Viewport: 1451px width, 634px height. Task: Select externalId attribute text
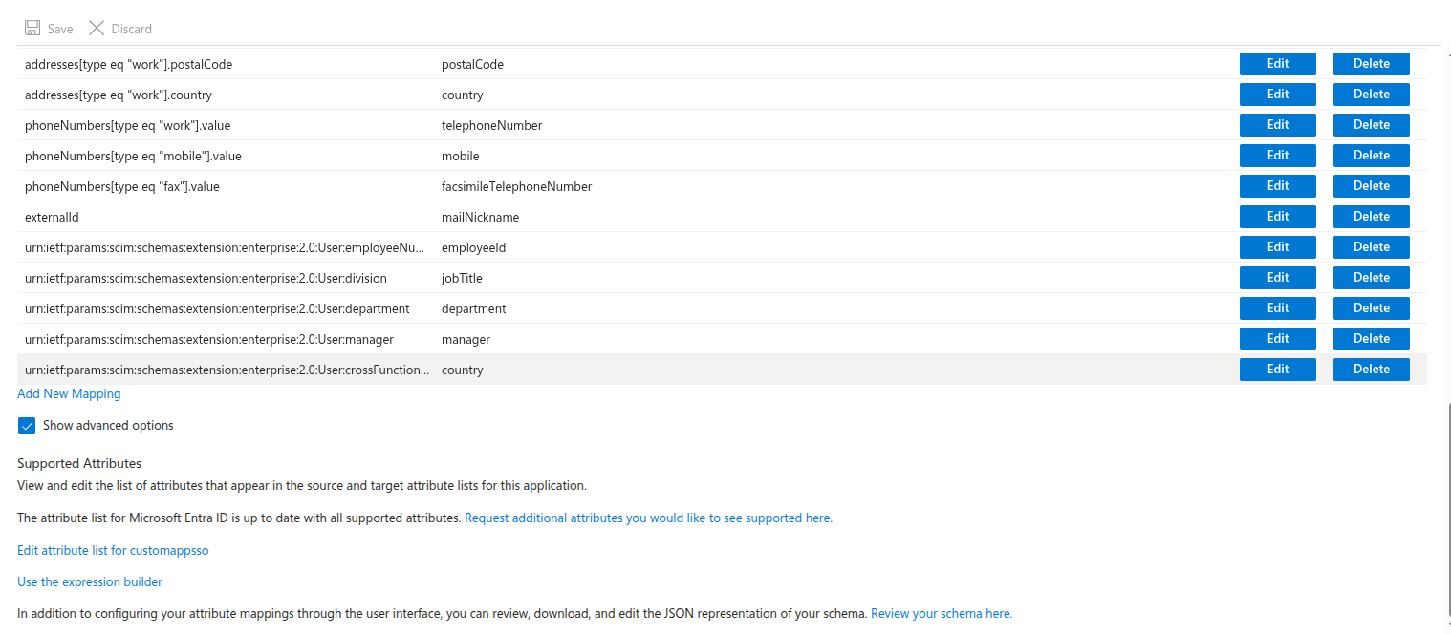coord(52,218)
